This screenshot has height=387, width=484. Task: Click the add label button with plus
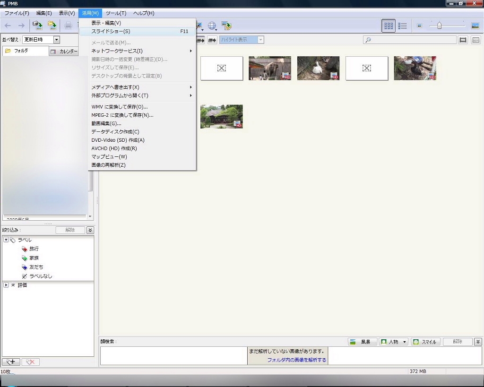tap(11, 362)
